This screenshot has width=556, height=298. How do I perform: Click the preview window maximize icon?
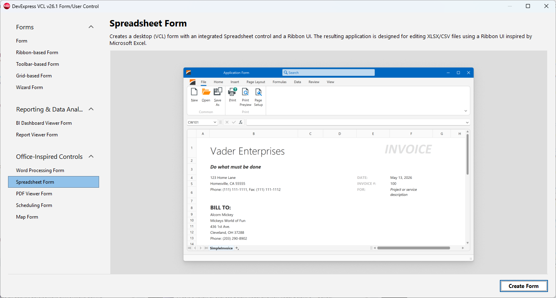click(x=458, y=73)
